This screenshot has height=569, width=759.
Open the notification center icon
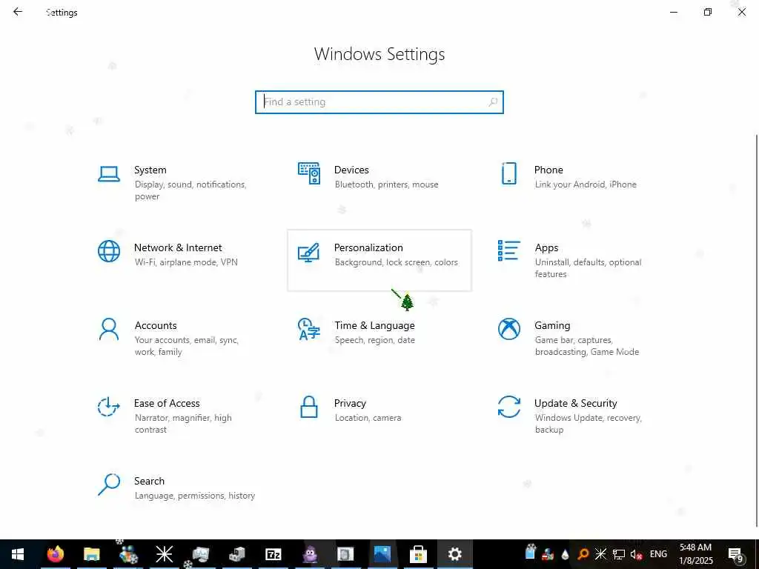point(736,554)
